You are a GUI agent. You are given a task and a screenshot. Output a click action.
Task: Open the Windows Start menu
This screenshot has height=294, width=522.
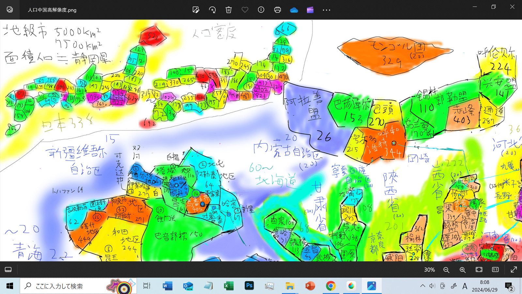tap(10, 286)
